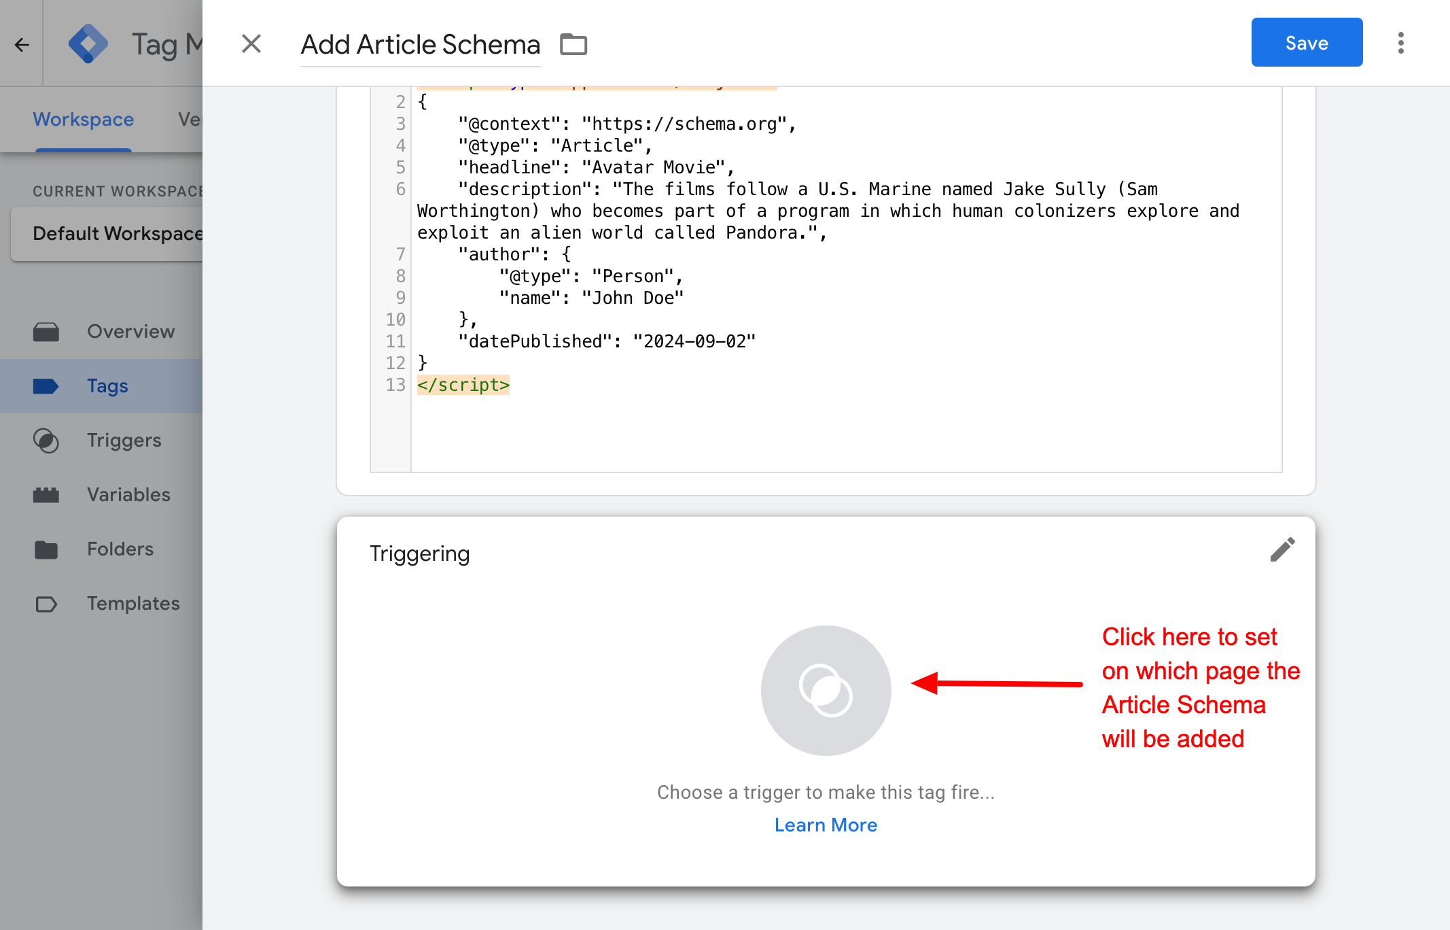Open the Triggers section
This screenshot has height=930, width=1450.
[x=124, y=440]
